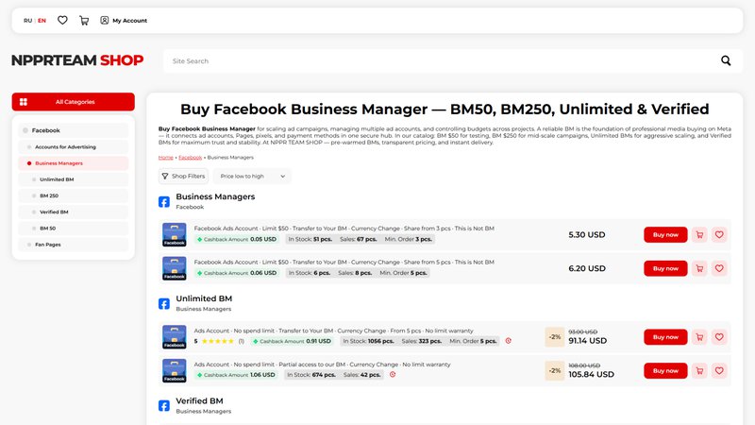755x425 pixels.
Task: Click the 'Cashback Amount 0.06 USD' badge
Action: click(x=237, y=273)
